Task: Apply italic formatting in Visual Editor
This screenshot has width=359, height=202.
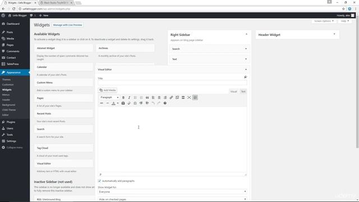Action: pos(129,98)
